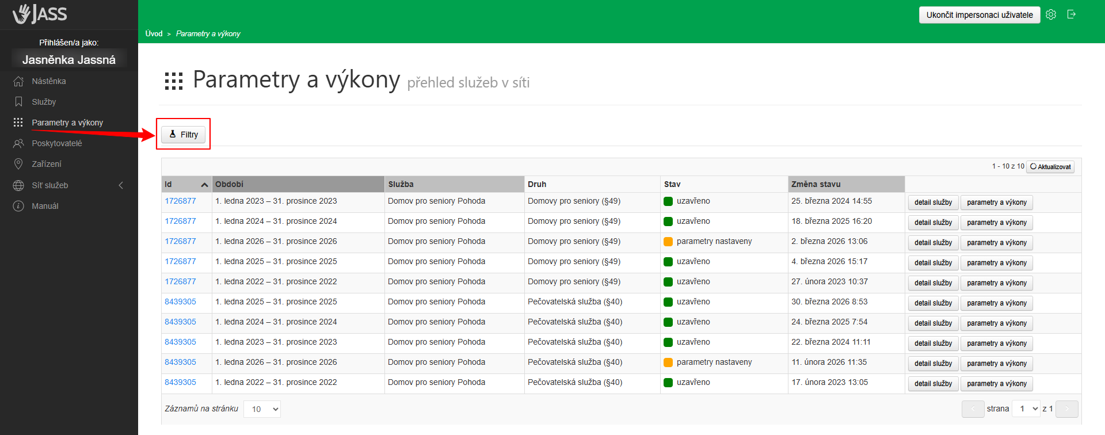The height and width of the screenshot is (435, 1105).
Task: Click the Nástěnka home icon
Action: click(18, 81)
